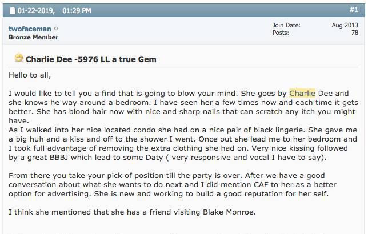Click the post count value 78

point(355,33)
